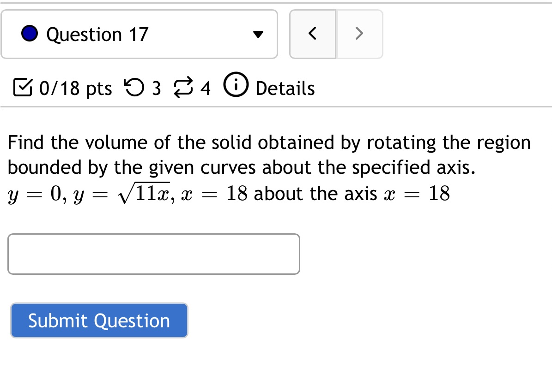This screenshot has height=373, width=552.
Task: Advance to next question using right chevron
Action: [x=360, y=33]
